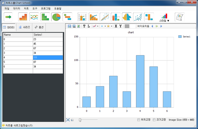198x129 pixels.
Task: Select the grid combo chart icon
Action: tap(82, 17)
